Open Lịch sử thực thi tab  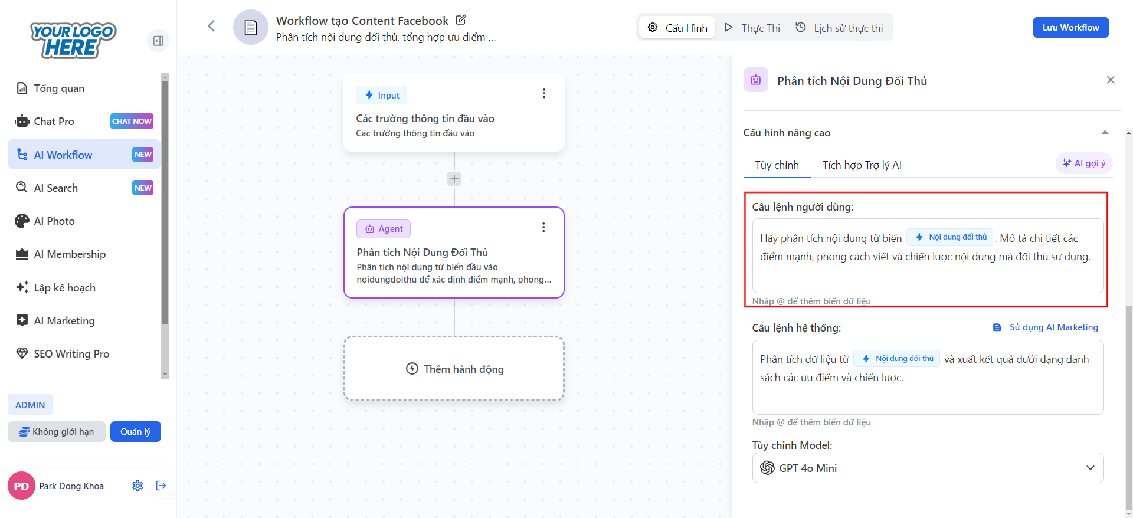click(x=840, y=28)
